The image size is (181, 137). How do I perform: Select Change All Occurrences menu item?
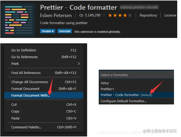coord(44,82)
